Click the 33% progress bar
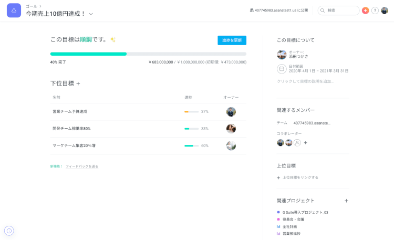394x240 pixels. 191,129
